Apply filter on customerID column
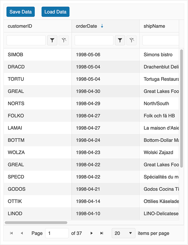 (52, 40)
